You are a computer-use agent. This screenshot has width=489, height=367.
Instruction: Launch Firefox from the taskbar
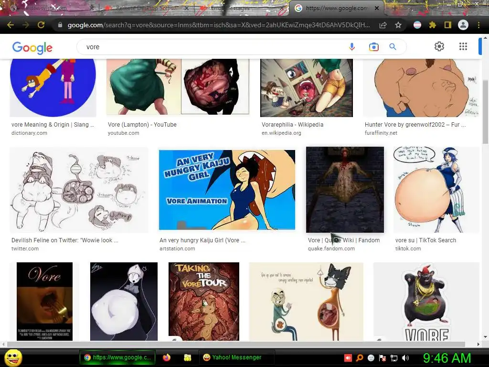coord(167,357)
